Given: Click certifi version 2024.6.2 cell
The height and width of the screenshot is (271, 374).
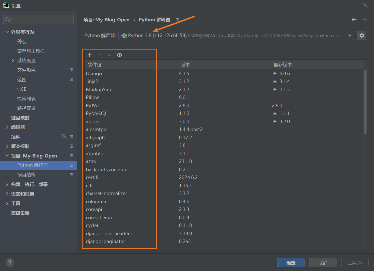Looking at the screenshot, I should (188, 177).
